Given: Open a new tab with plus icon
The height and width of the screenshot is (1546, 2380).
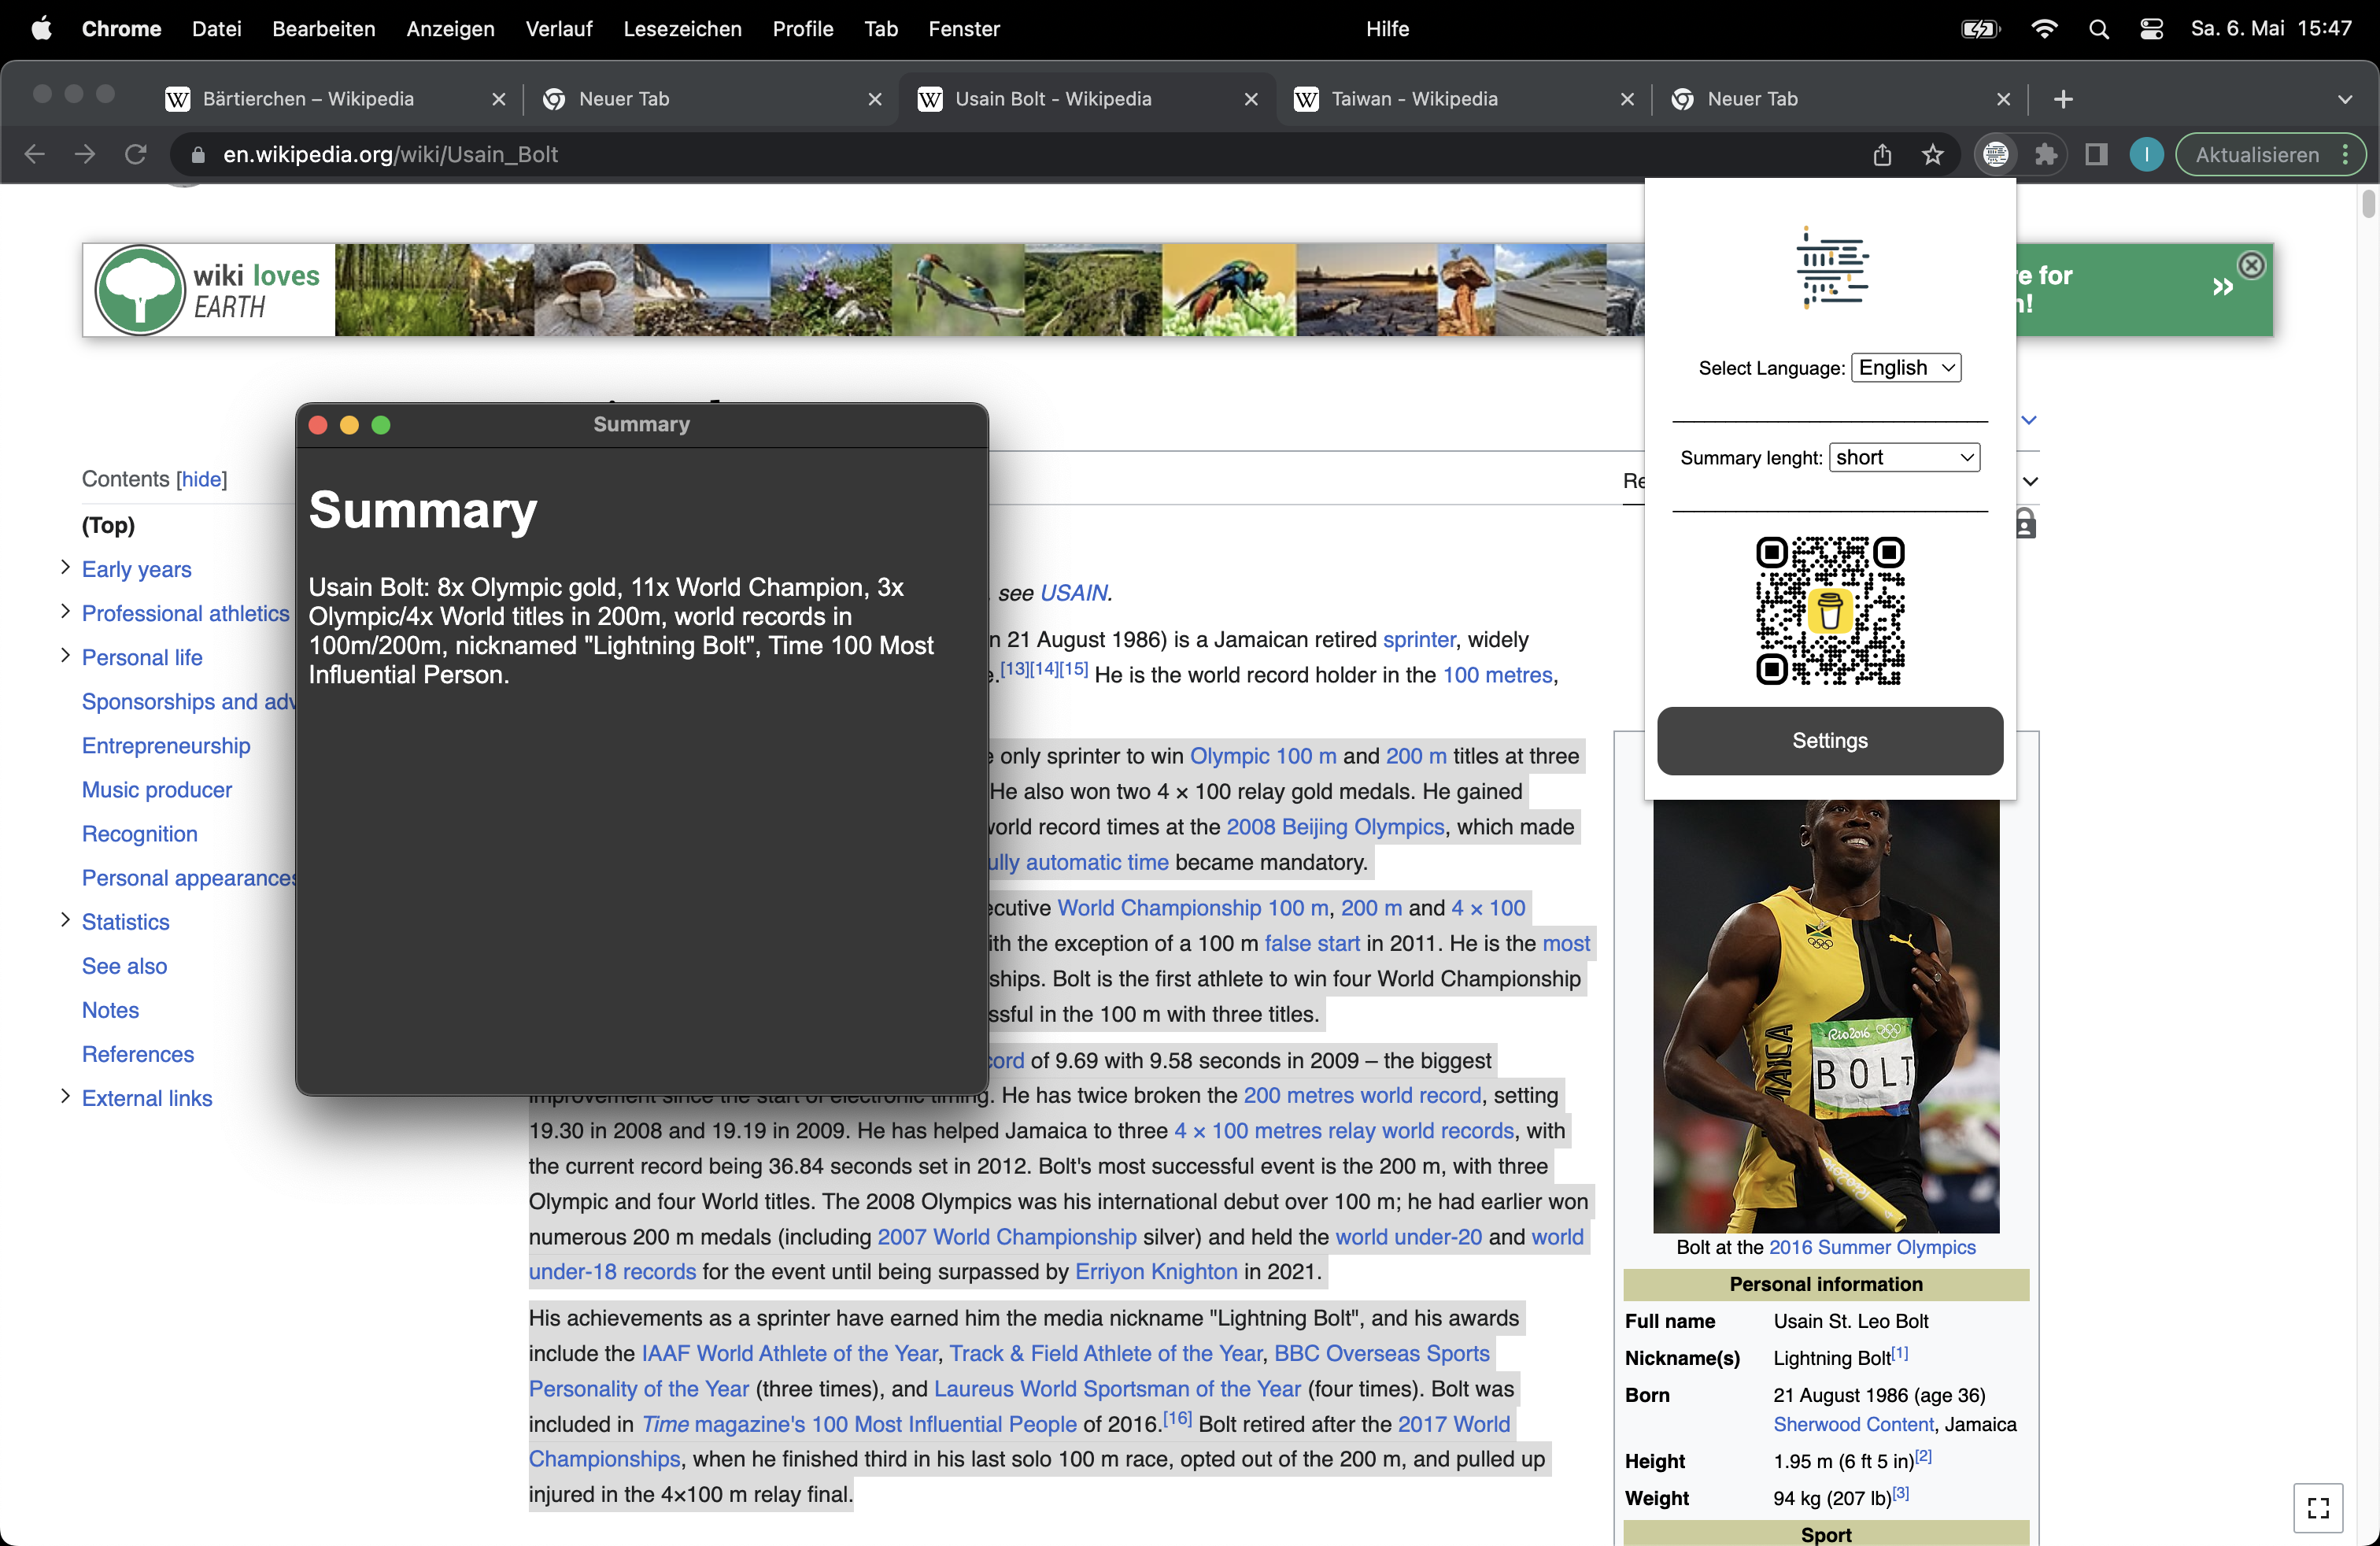Looking at the screenshot, I should pos(2063,99).
